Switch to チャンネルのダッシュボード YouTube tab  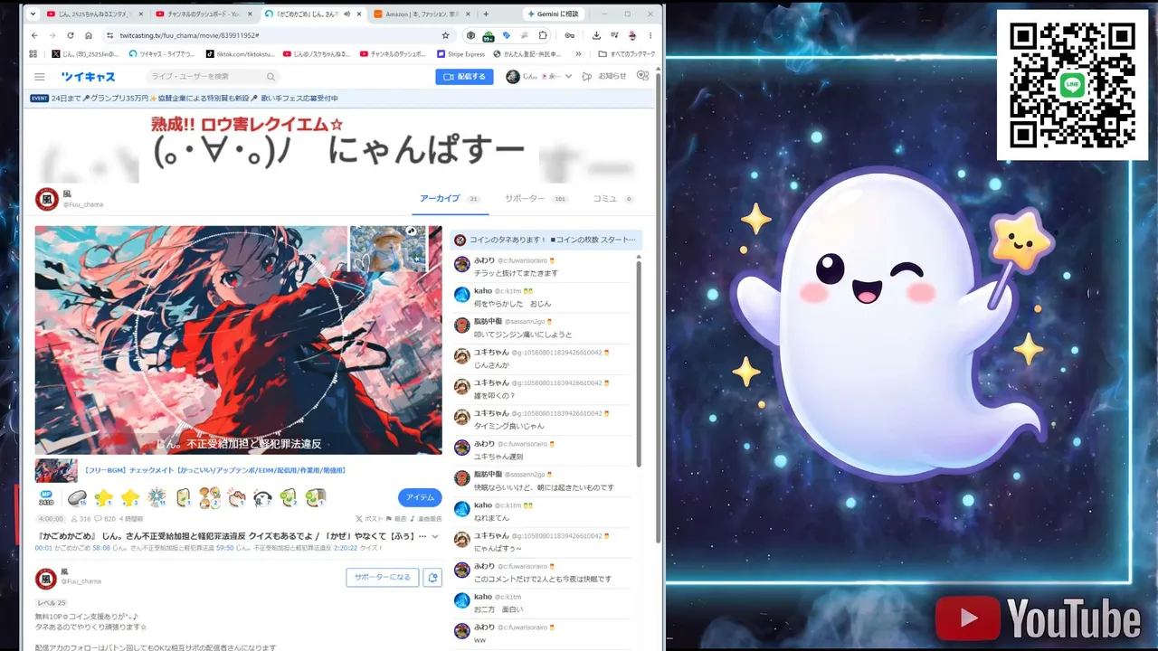coord(204,14)
